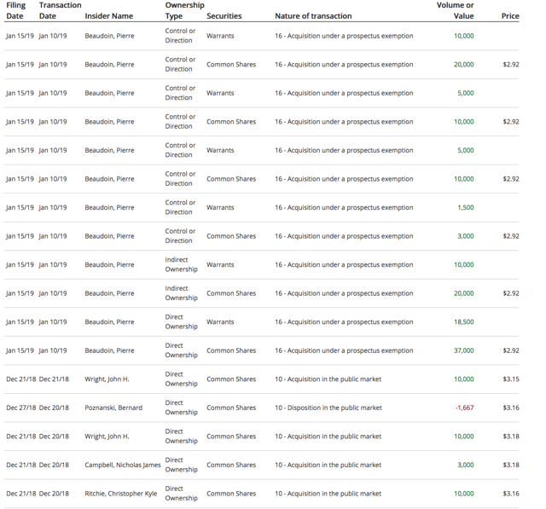Click the Ownership Type column header
Image resolution: width=546 pixels, height=509 pixels.
click(183, 10)
